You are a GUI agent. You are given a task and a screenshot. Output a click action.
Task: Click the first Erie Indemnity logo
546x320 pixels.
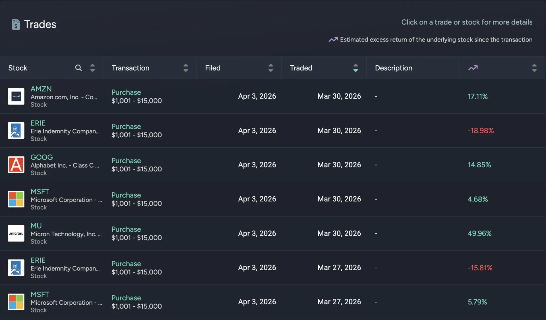(16, 131)
